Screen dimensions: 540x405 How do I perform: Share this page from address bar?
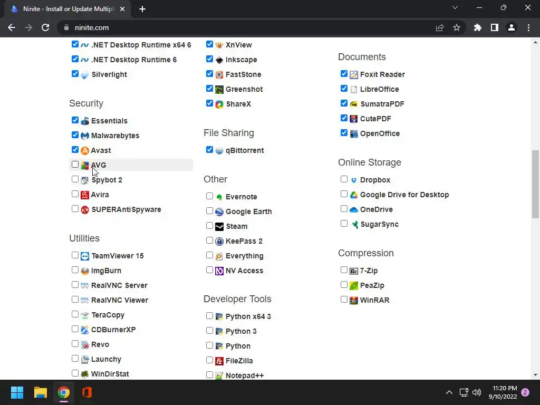[x=440, y=27]
